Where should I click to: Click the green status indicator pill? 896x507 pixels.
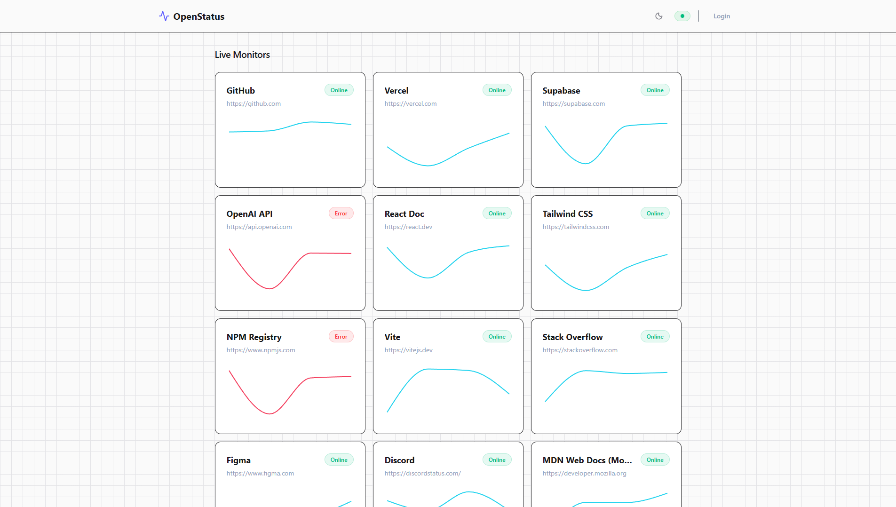click(x=682, y=16)
